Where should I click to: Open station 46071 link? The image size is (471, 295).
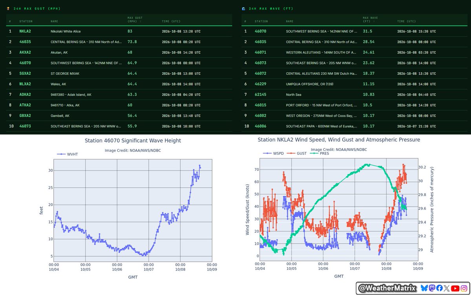tap(261, 52)
